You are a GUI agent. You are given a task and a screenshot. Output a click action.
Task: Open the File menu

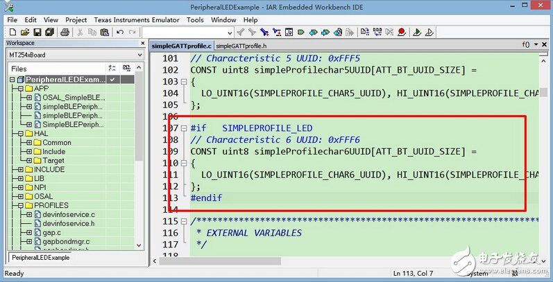pyautogui.click(x=12, y=19)
